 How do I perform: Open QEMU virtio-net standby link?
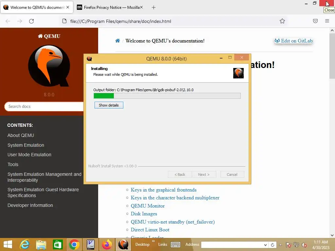tap(173, 222)
